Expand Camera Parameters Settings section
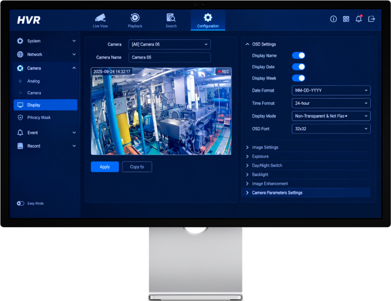The width and height of the screenshot is (391, 301). (x=307, y=193)
